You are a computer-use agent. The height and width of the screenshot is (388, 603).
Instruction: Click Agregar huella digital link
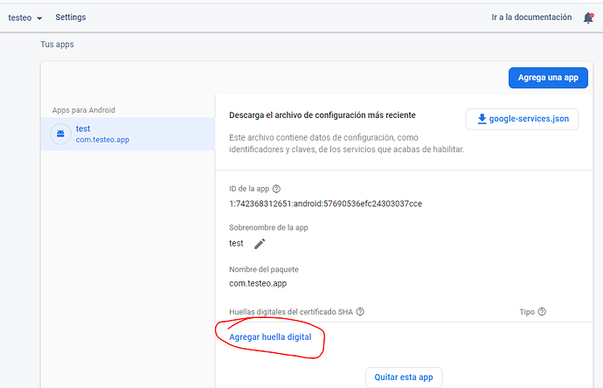point(269,336)
